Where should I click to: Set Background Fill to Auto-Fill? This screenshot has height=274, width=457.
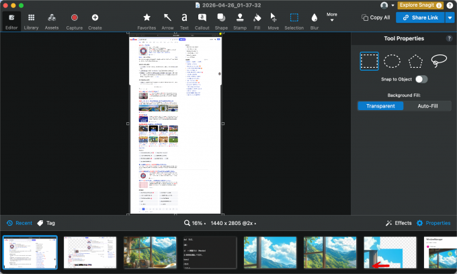click(x=427, y=106)
